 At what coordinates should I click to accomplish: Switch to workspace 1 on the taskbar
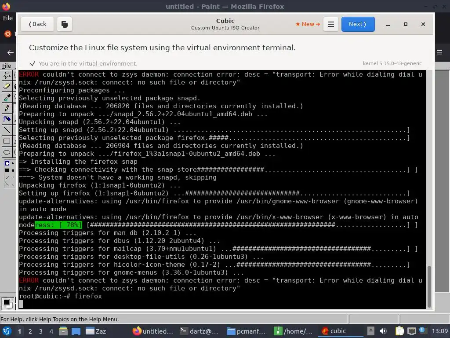coord(19,331)
